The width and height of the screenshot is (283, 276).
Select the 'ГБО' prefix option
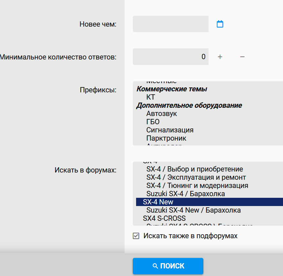coord(153,122)
